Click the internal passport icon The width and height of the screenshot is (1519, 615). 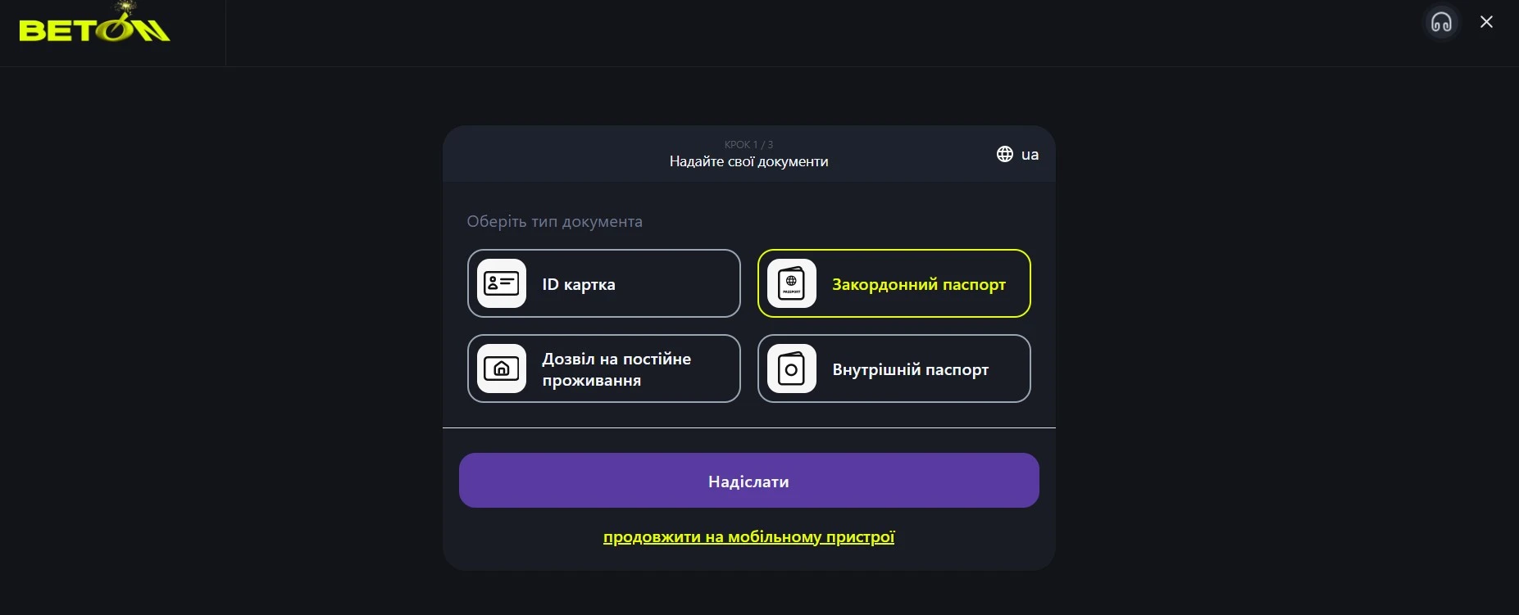pyautogui.click(x=791, y=369)
